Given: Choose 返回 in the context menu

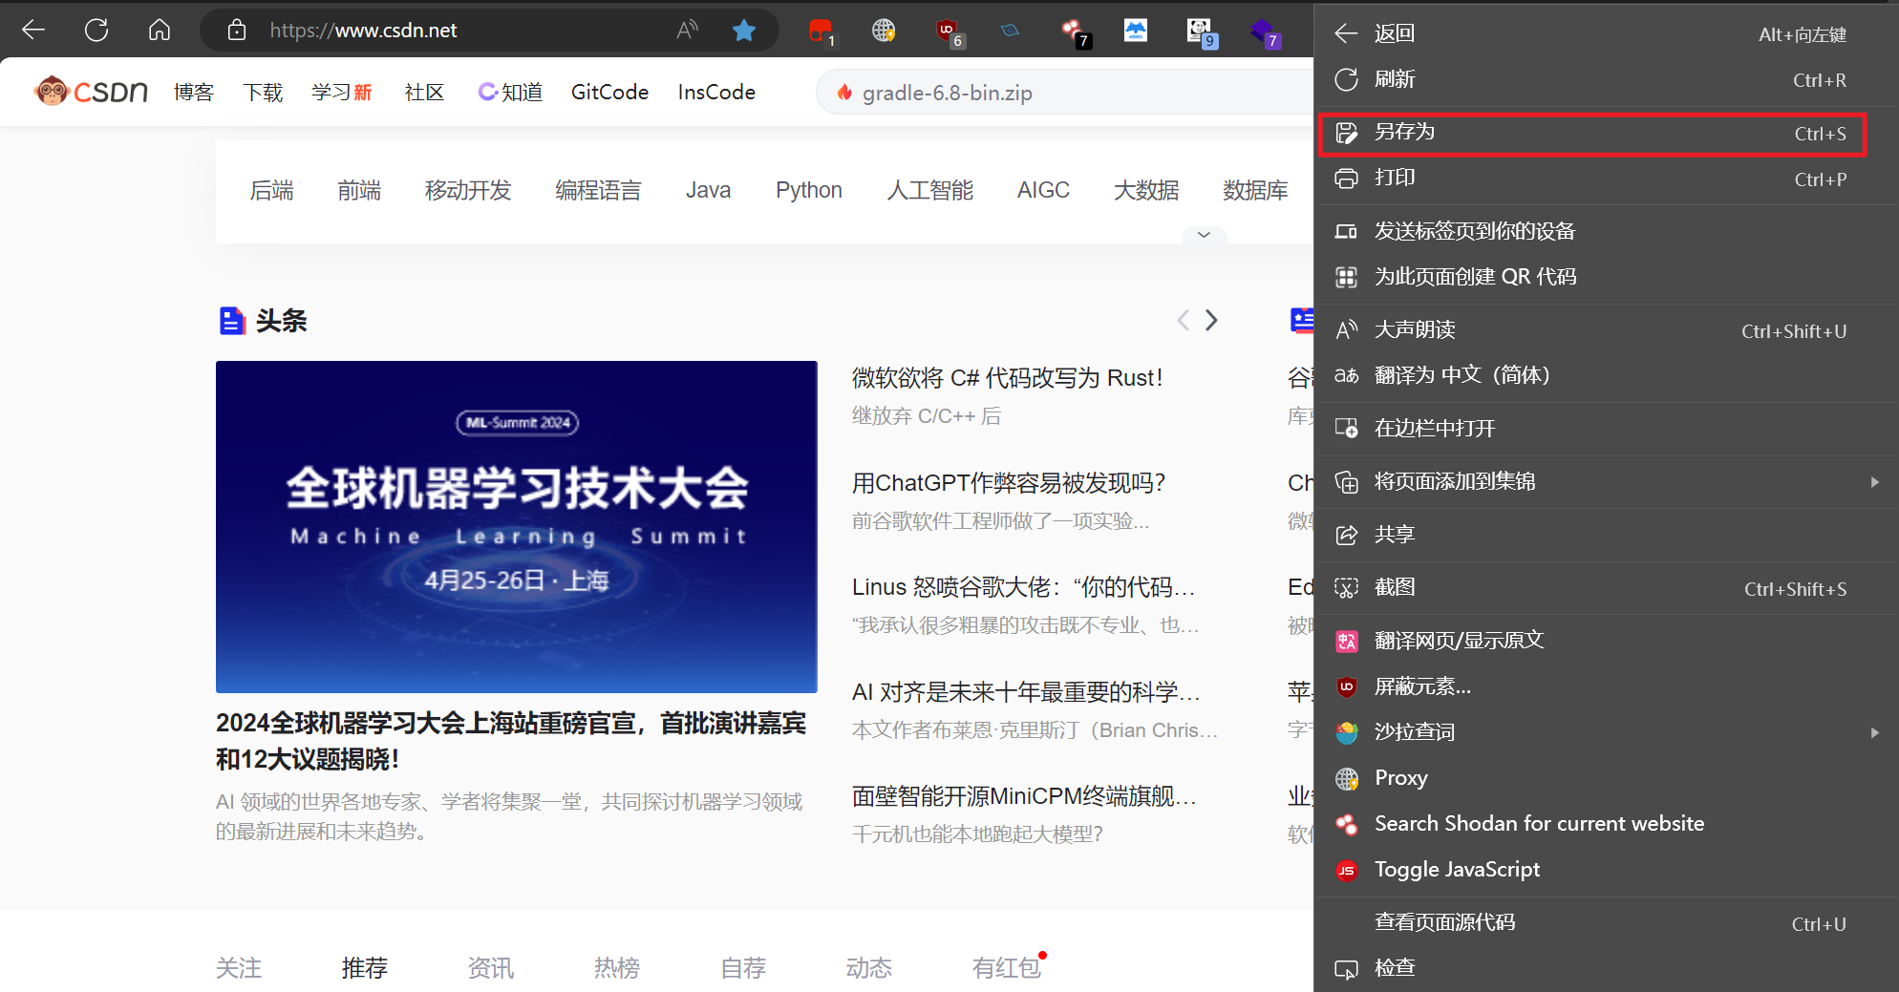Looking at the screenshot, I should coord(1606,33).
